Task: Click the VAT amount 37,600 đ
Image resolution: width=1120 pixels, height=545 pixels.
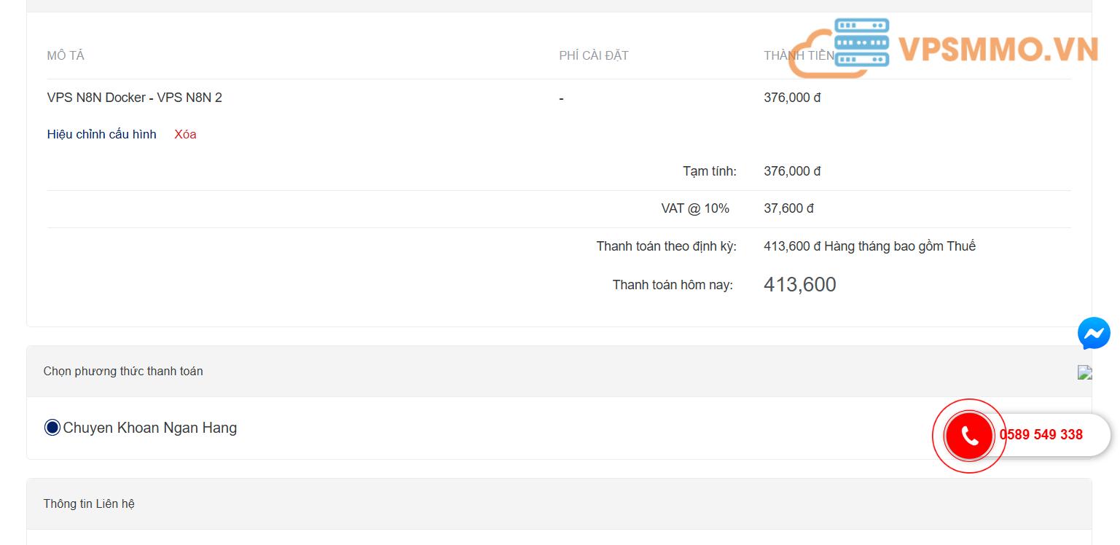Action: click(788, 208)
